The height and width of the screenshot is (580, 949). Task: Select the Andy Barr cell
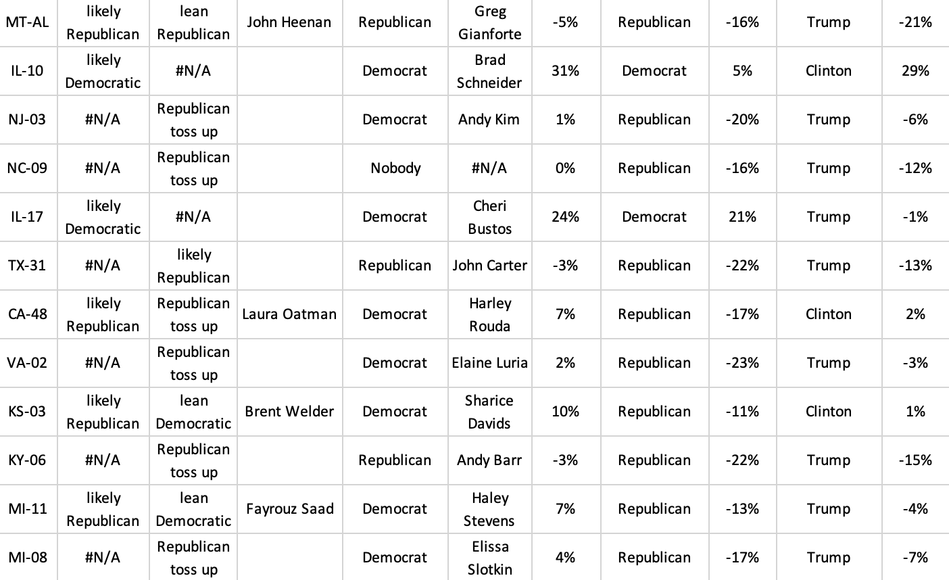coord(489,460)
